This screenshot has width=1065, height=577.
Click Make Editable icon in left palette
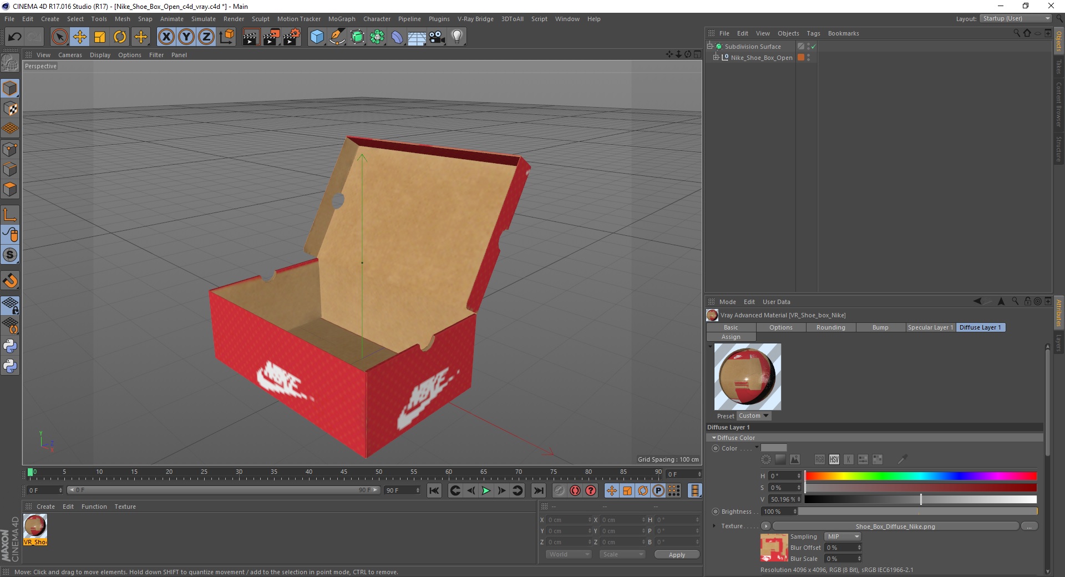10,63
